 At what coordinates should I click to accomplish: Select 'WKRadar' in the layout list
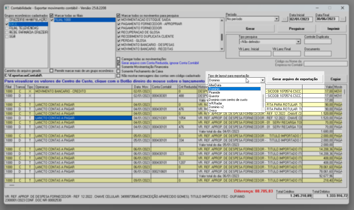click(215, 103)
